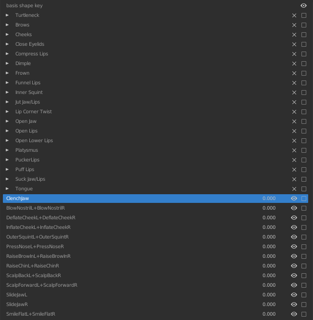Hide the ClenchJaw shape key

click(x=294, y=199)
